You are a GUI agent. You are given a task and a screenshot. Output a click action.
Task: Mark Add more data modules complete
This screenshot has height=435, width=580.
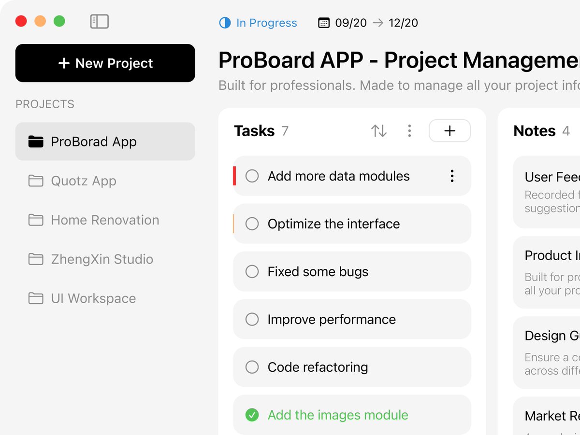pos(252,176)
